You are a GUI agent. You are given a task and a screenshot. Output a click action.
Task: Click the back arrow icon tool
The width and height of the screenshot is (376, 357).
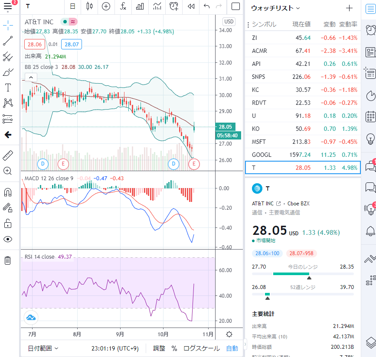8,135
